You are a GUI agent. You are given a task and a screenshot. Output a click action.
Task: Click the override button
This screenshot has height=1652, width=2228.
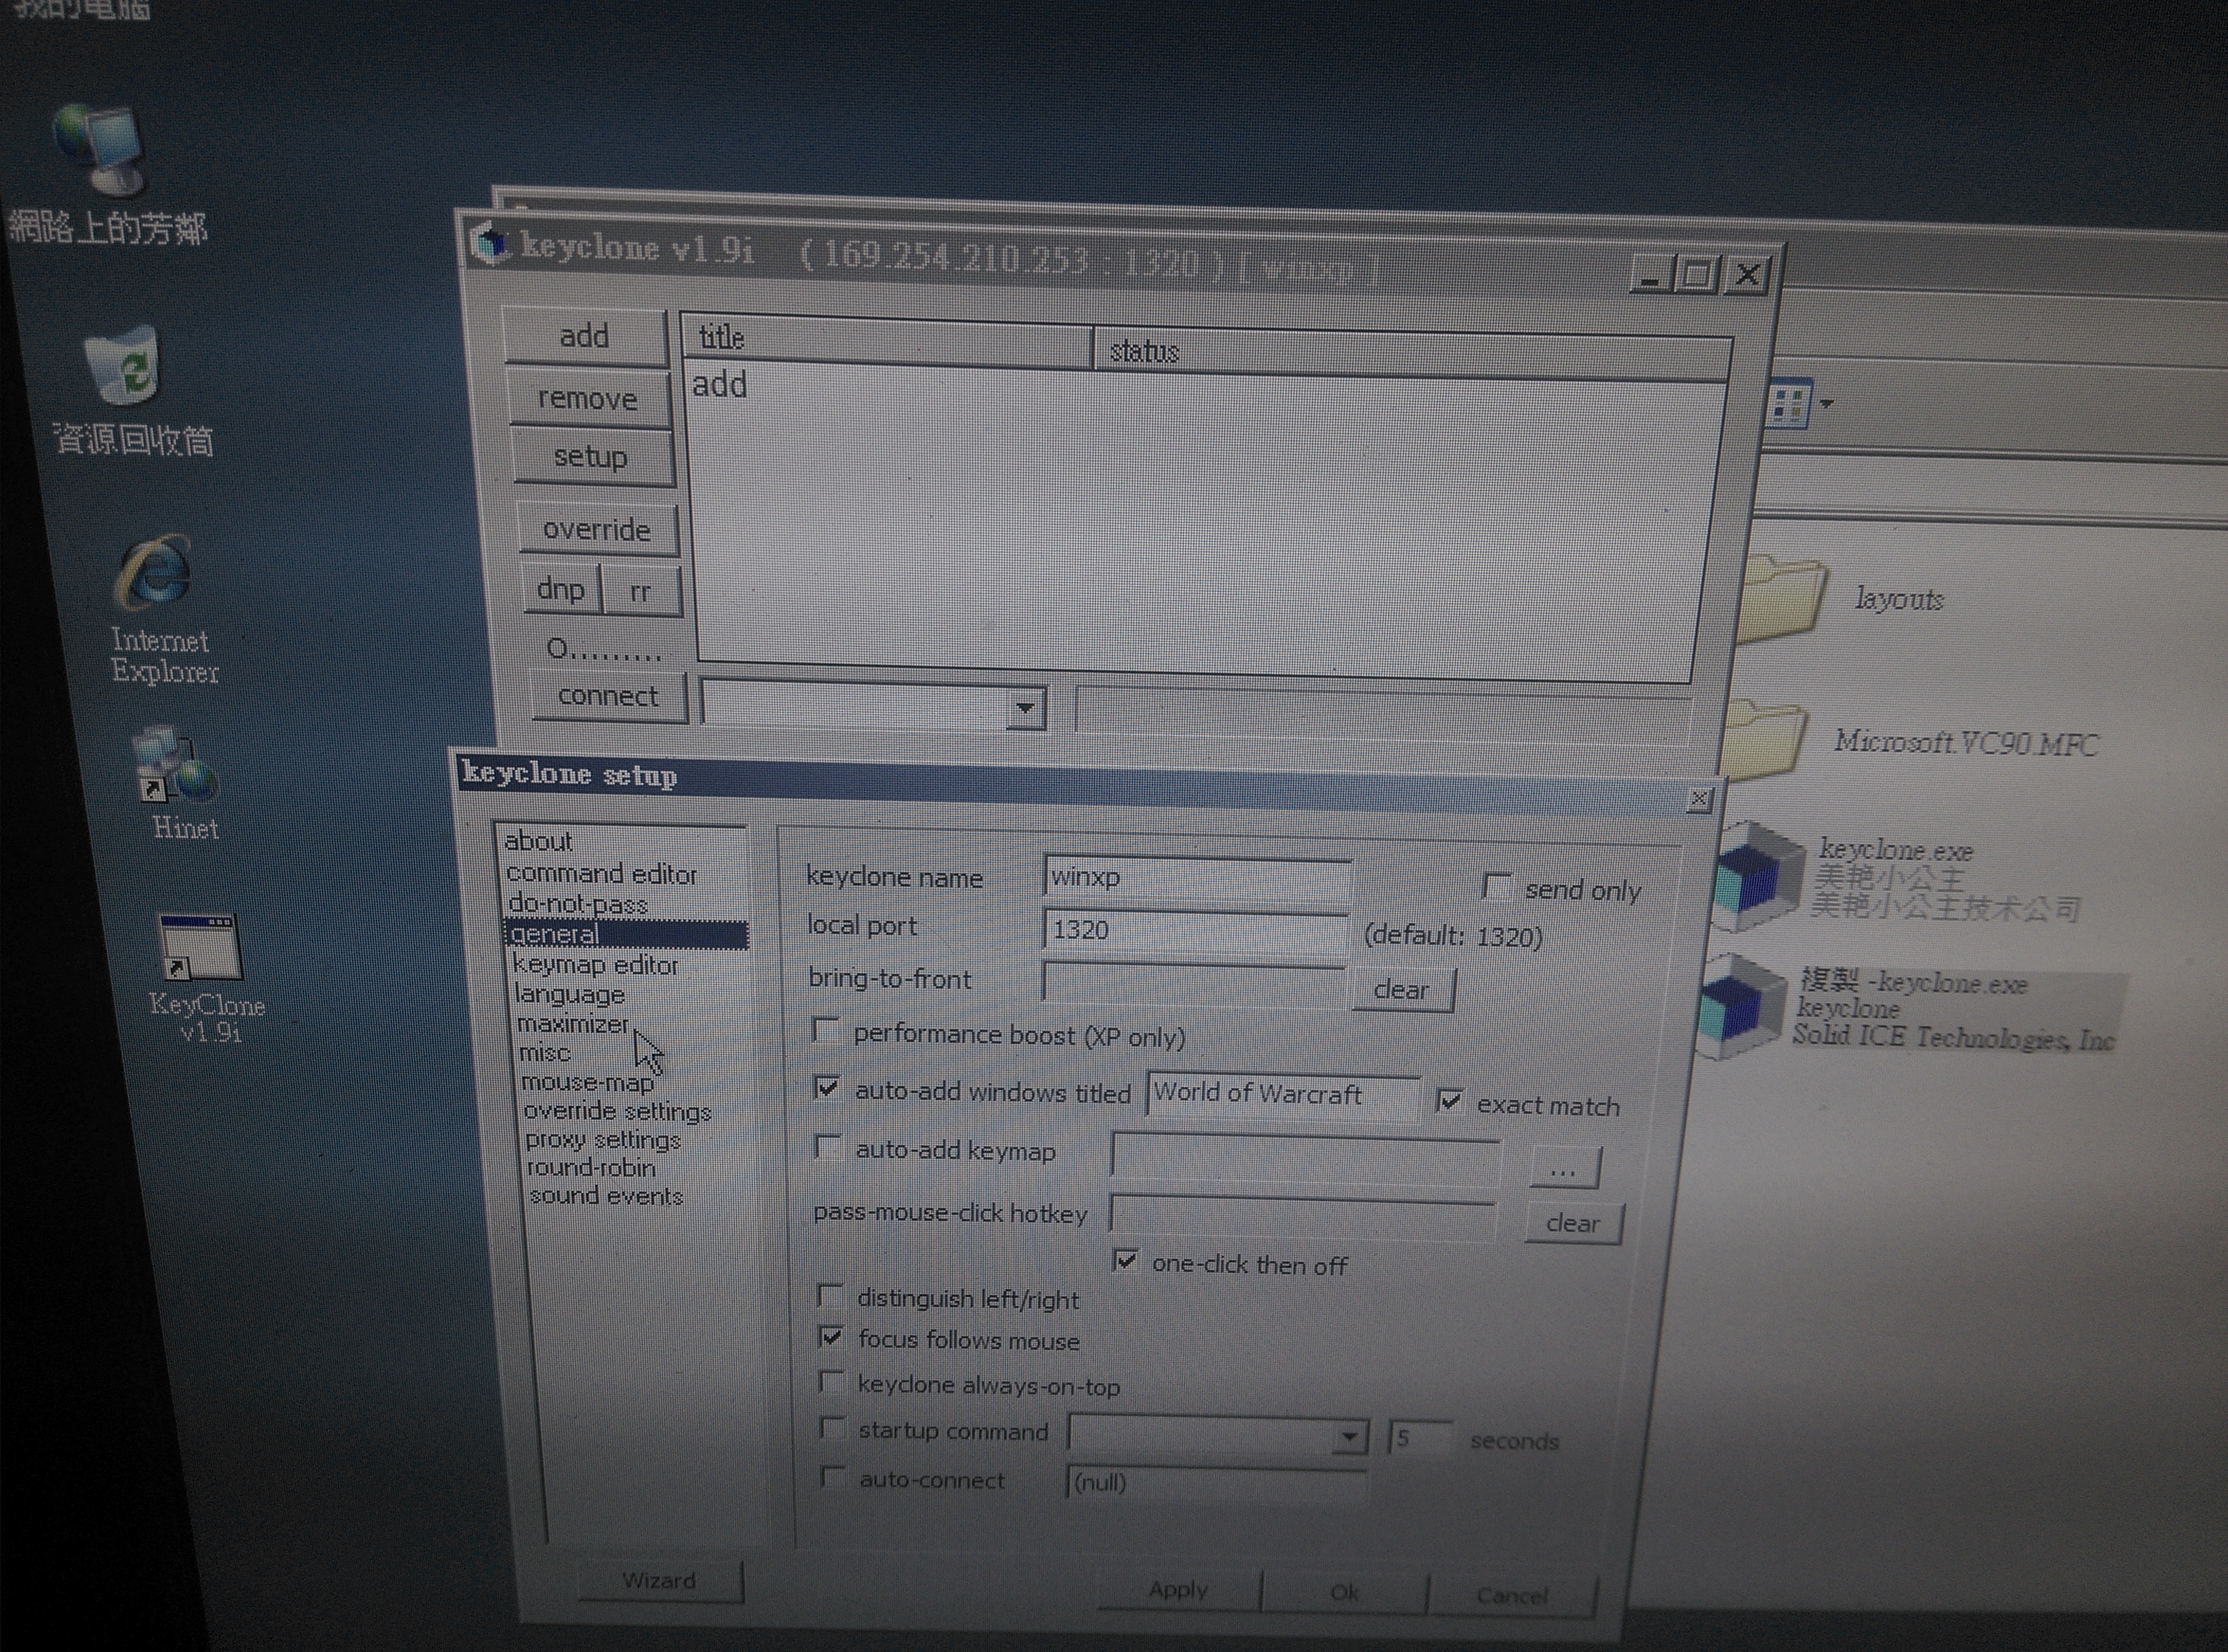pyautogui.click(x=598, y=529)
